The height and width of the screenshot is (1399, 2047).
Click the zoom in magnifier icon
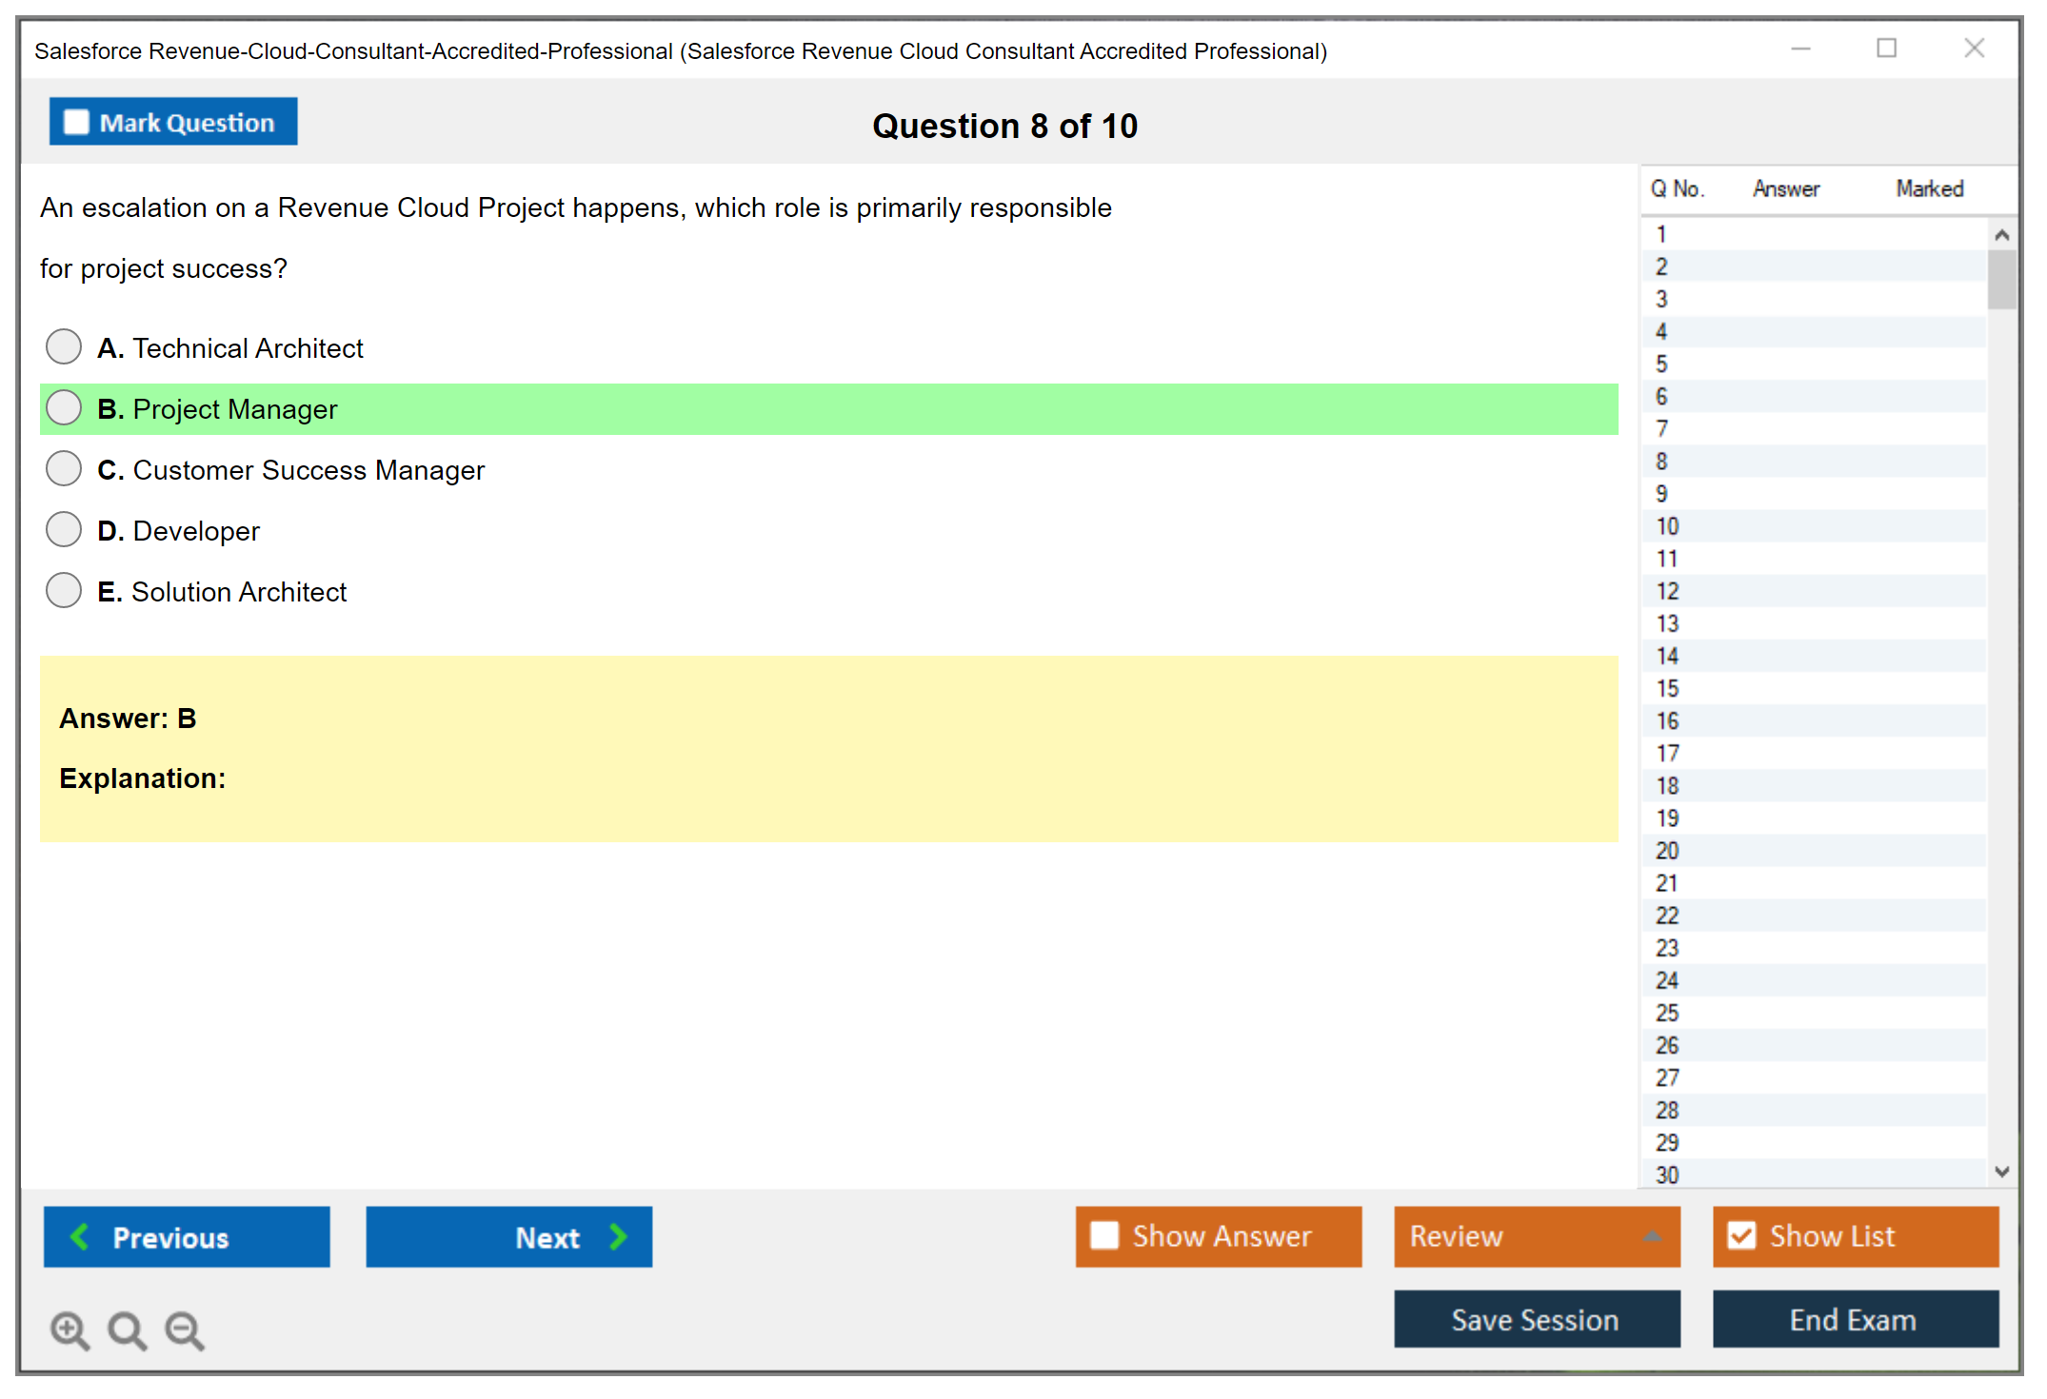coord(69,1330)
